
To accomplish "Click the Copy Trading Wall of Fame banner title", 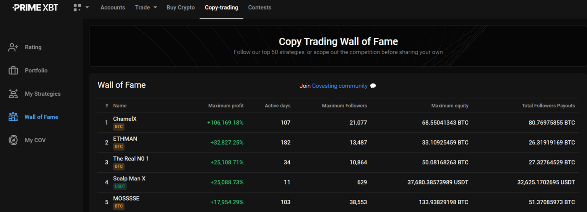I will [338, 42].
